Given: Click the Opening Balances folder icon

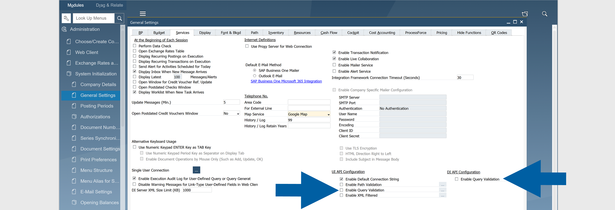Looking at the screenshot, I should (74, 202).
